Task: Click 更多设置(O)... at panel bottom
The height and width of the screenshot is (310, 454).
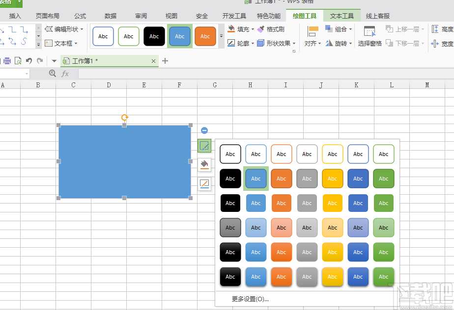Action: click(252, 299)
